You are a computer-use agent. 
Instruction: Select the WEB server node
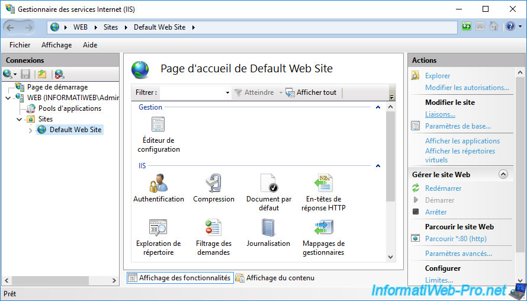[x=73, y=98]
